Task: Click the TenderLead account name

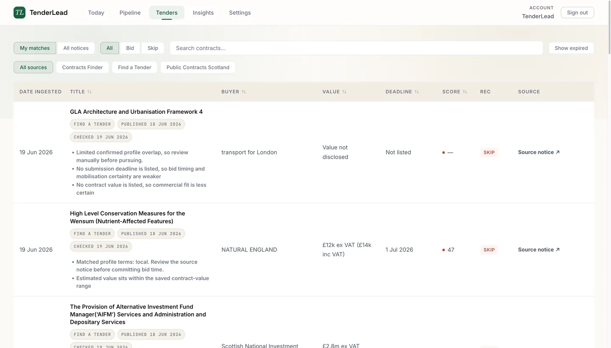Action: pyautogui.click(x=538, y=16)
